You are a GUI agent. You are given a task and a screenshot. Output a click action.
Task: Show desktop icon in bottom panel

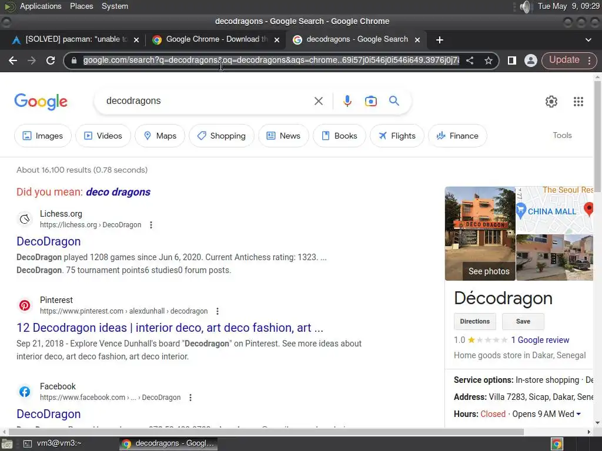7,444
